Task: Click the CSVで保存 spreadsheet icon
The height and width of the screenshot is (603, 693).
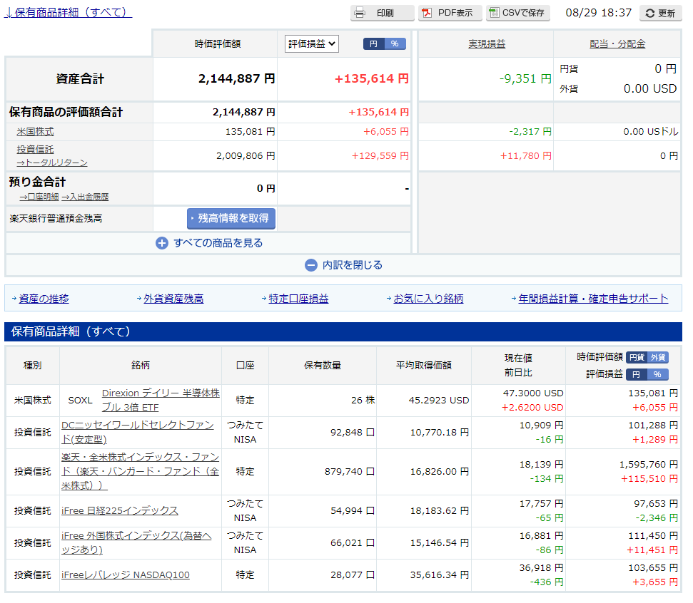Action: pos(494,13)
